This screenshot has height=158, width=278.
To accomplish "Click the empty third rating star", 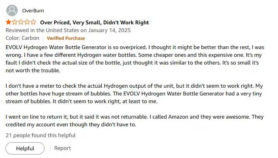I will coord(21,22).
